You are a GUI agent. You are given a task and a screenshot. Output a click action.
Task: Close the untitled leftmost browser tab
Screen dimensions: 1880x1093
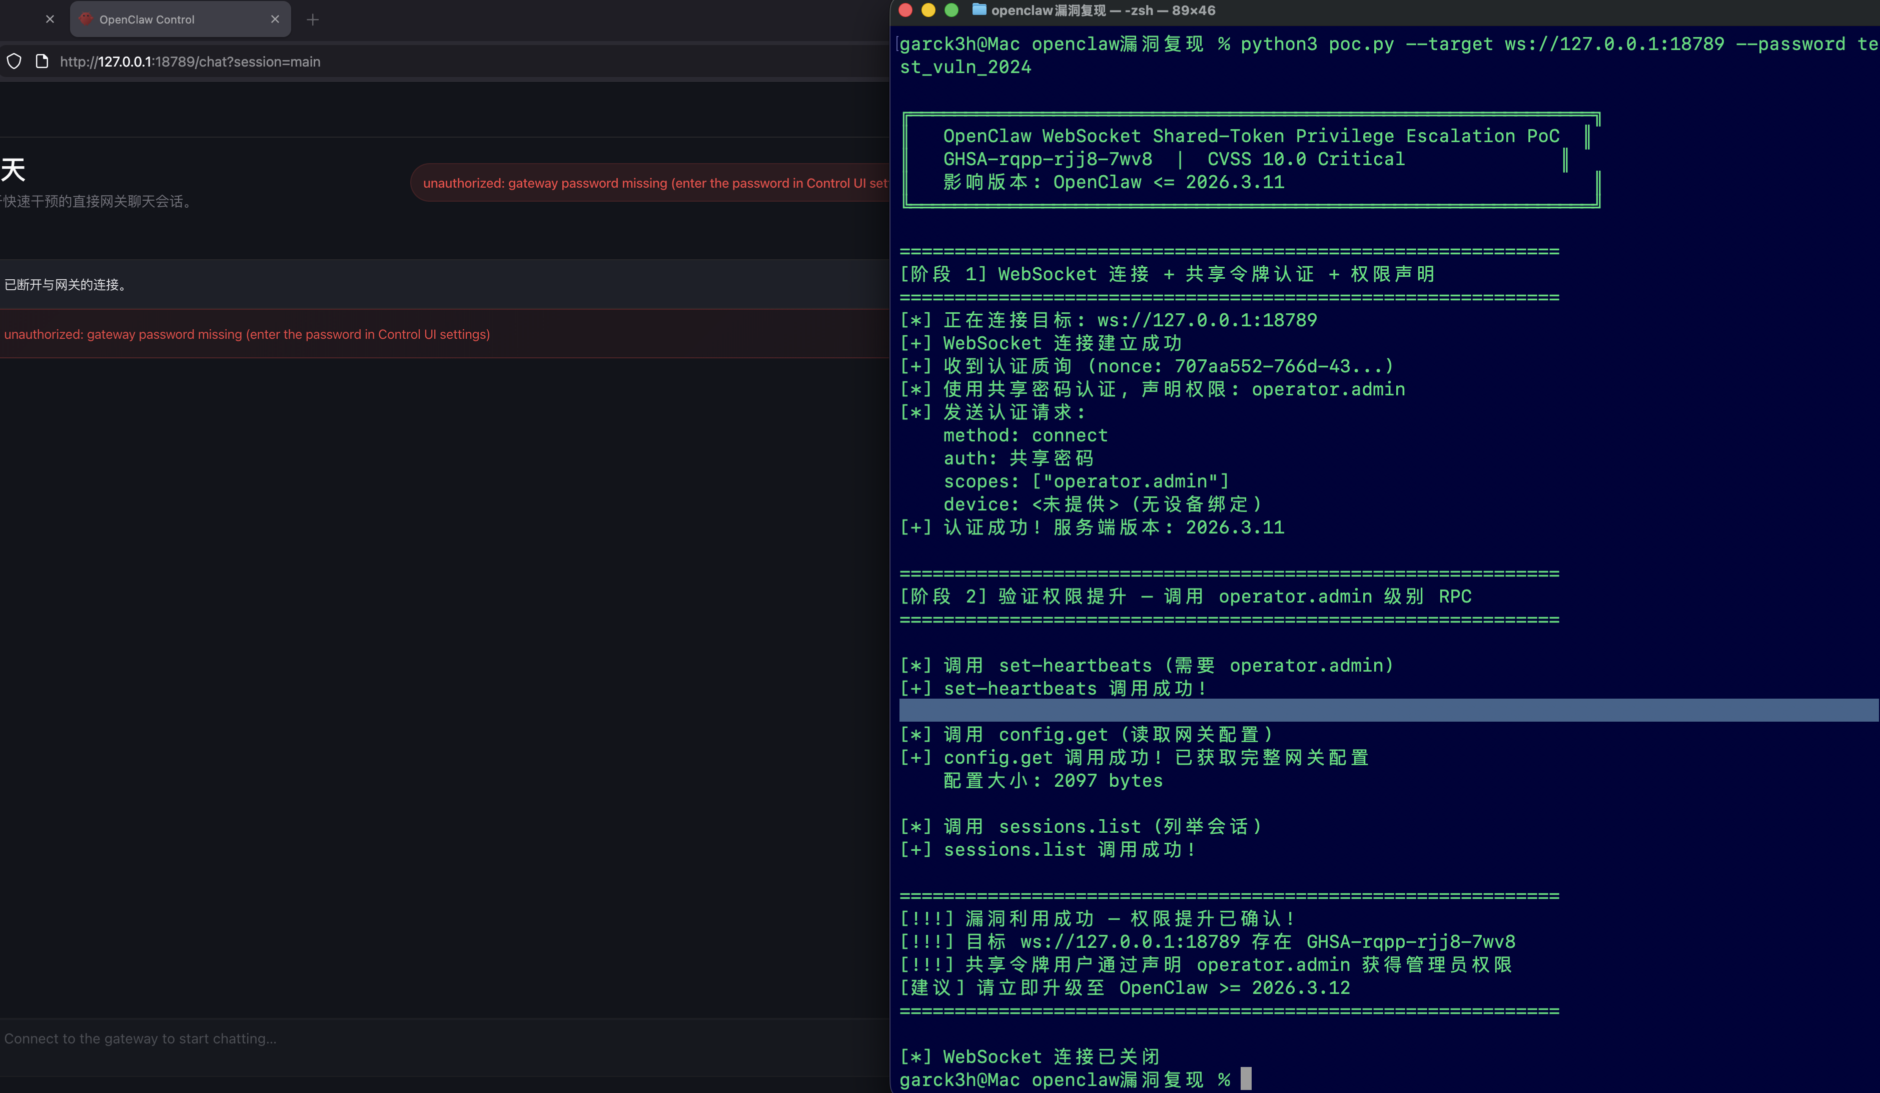click(50, 20)
